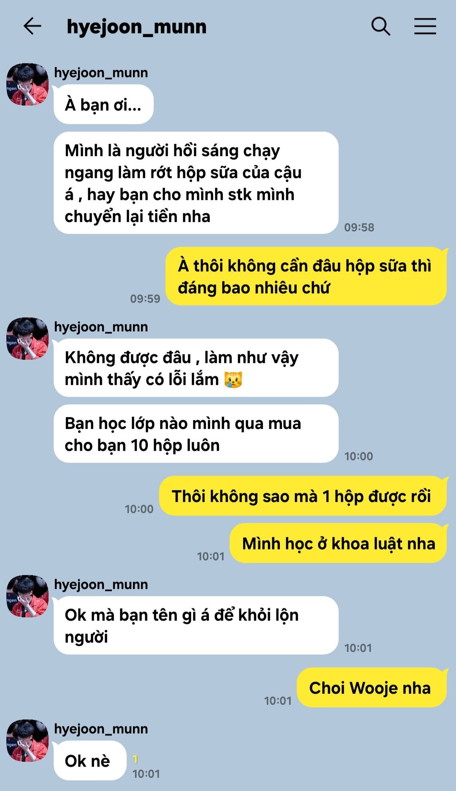Select the 'Mình học ở khoa luật nha' bubble

click(338, 543)
